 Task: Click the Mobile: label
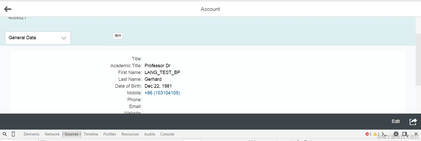tap(135, 93)
